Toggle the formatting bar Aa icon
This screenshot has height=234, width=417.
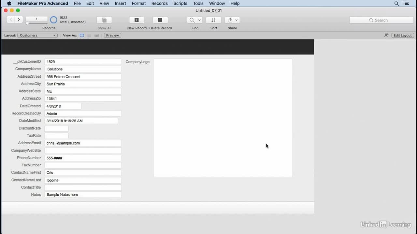pyautogui.click(x=386, y=35)
